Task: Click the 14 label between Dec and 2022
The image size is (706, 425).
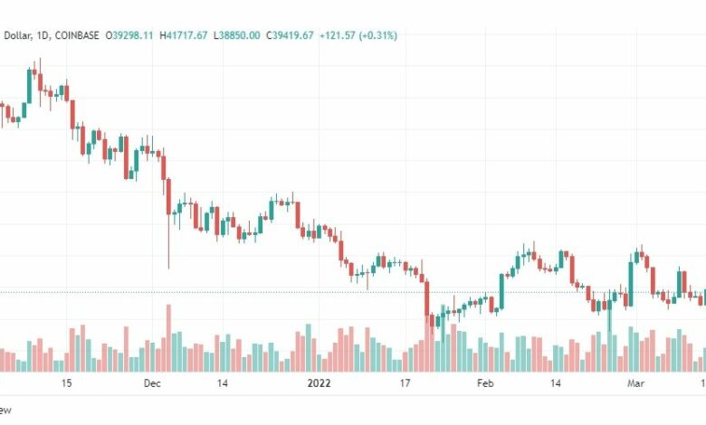Action: click(x=222, y=383)
